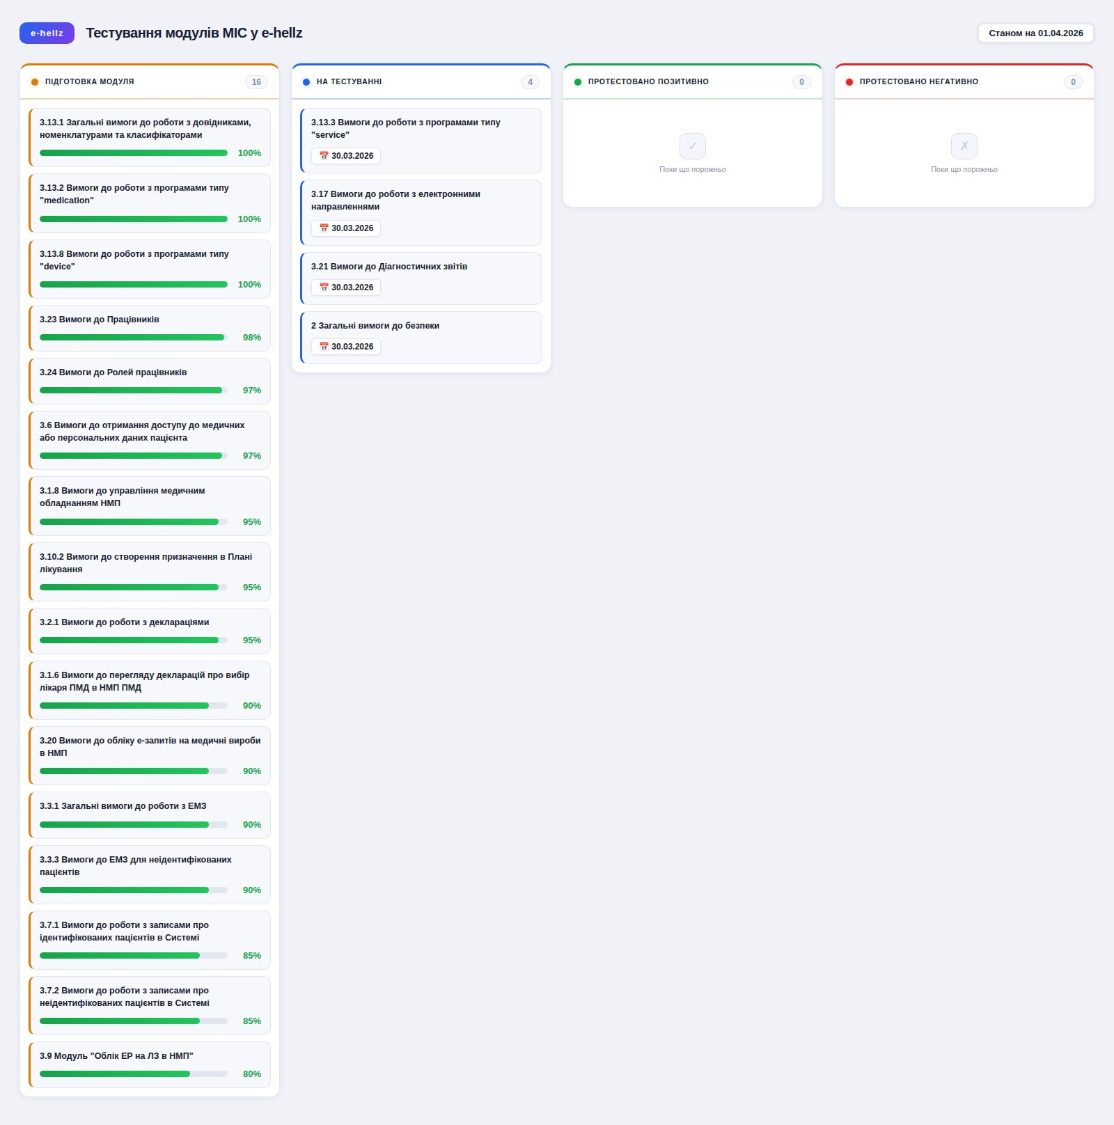Click the count badge 16 in preparation column
This screenshot has height=1125, width=1114.
(x=256, y=82)
